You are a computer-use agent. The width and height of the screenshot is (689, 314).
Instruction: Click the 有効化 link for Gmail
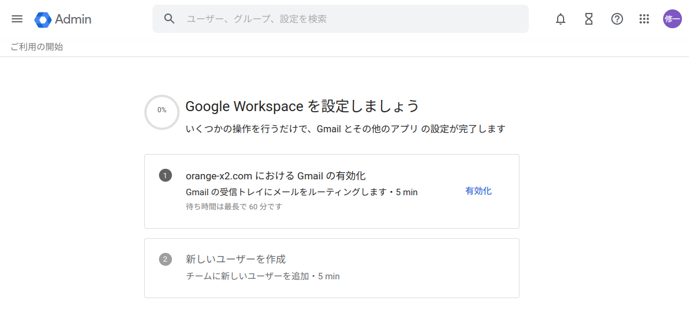[478, 191]
